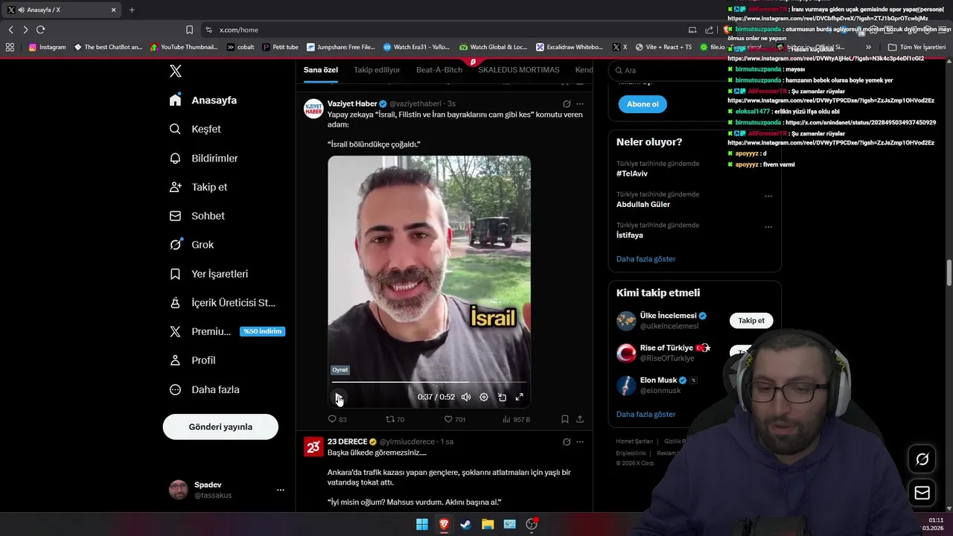This screenshot has width=953, height=536.
Task: Click the X logo in the sidebar
Action: (x=175, y=71)
